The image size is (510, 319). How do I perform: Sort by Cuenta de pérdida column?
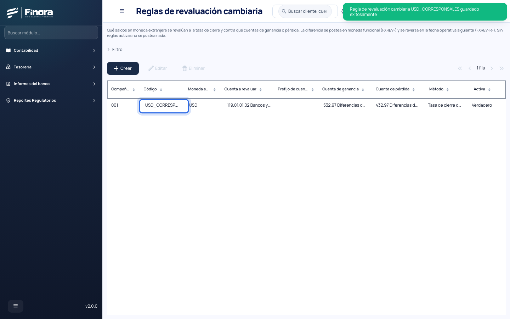click(x=413, y=90)
